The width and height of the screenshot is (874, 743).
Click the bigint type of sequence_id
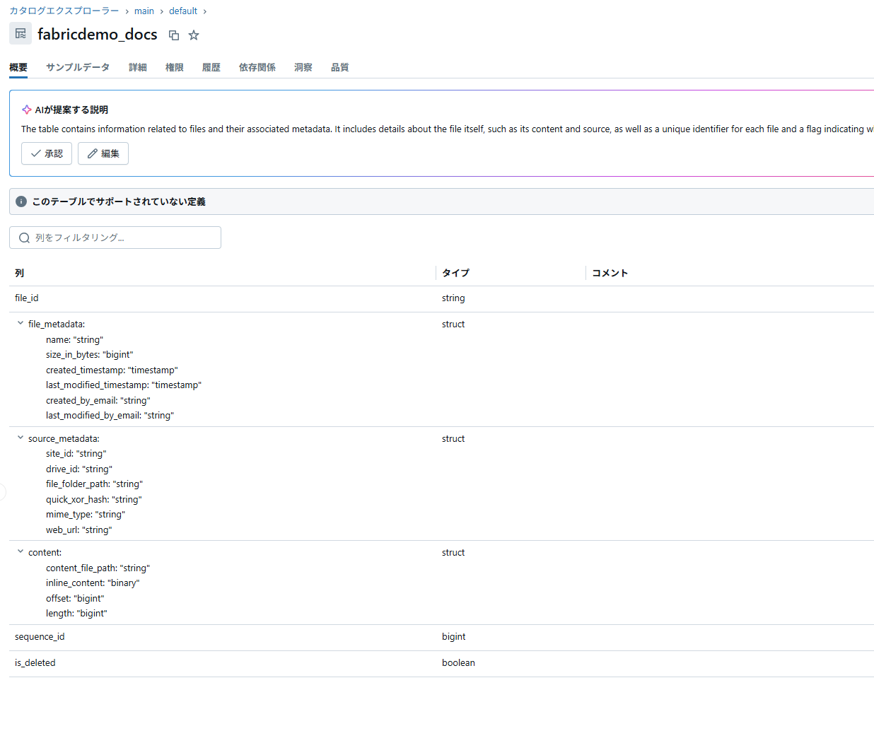(454, 637)
